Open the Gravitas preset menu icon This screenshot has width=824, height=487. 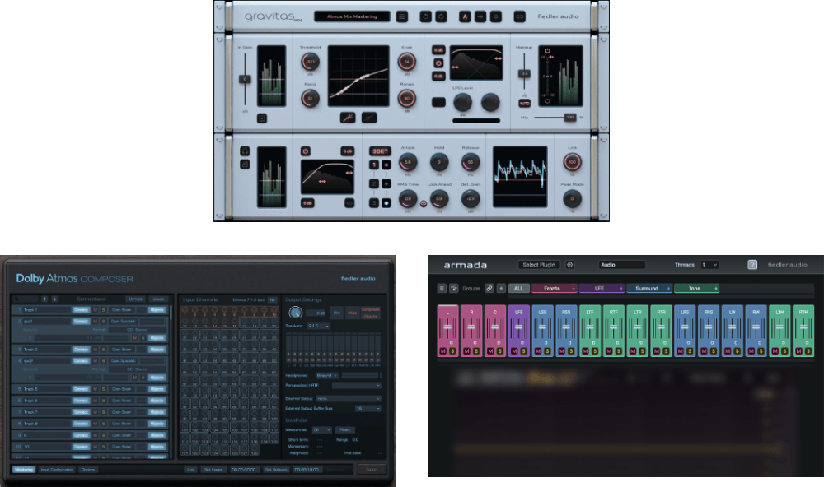[x=402, y=16]
